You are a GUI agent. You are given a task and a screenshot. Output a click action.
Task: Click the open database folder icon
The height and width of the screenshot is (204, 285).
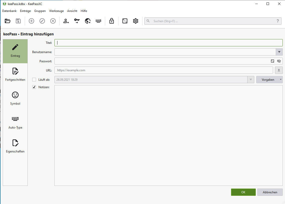tap(8, 21)
